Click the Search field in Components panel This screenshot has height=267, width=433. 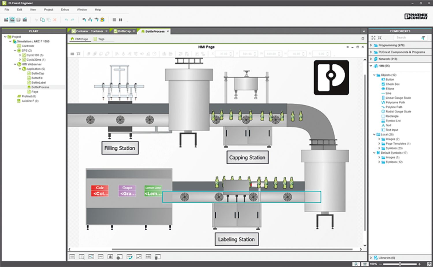click(x=406, y=38)
